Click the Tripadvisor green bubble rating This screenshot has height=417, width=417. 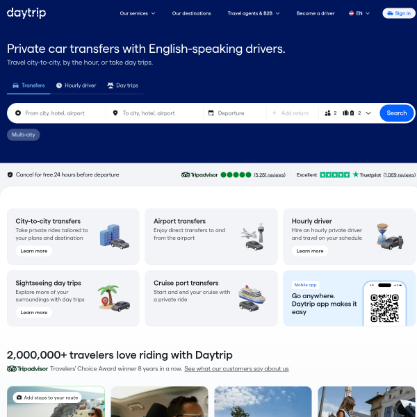click(236, 174)
